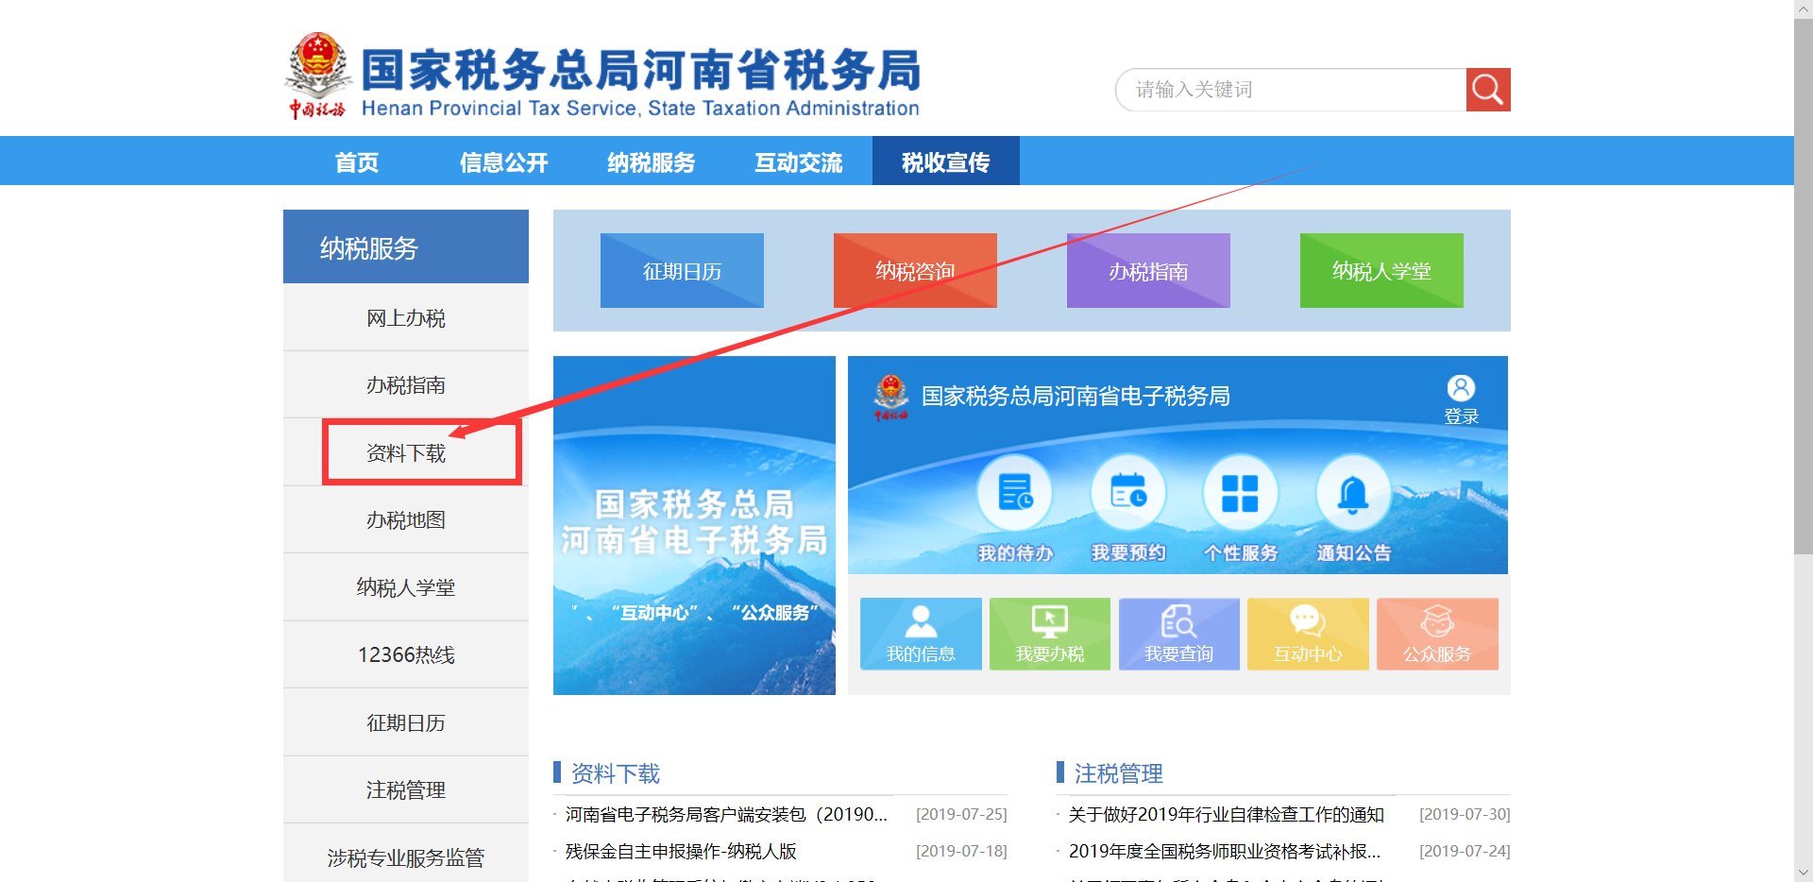1813x882 pixels.
Task: Click the 登录 login icon
Action: (x=1462, y=397)
